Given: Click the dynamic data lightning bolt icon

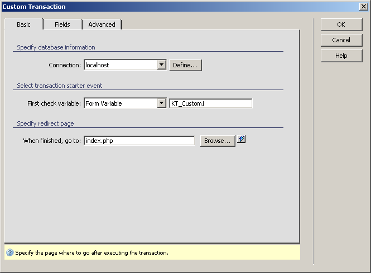Looking at the screenshot, I should 242,140.
